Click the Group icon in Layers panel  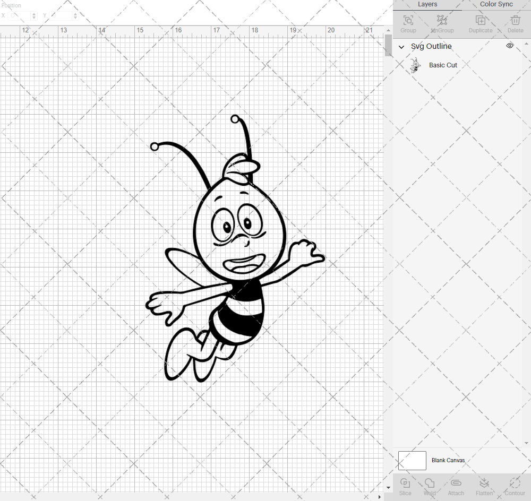tap(408, 20)
